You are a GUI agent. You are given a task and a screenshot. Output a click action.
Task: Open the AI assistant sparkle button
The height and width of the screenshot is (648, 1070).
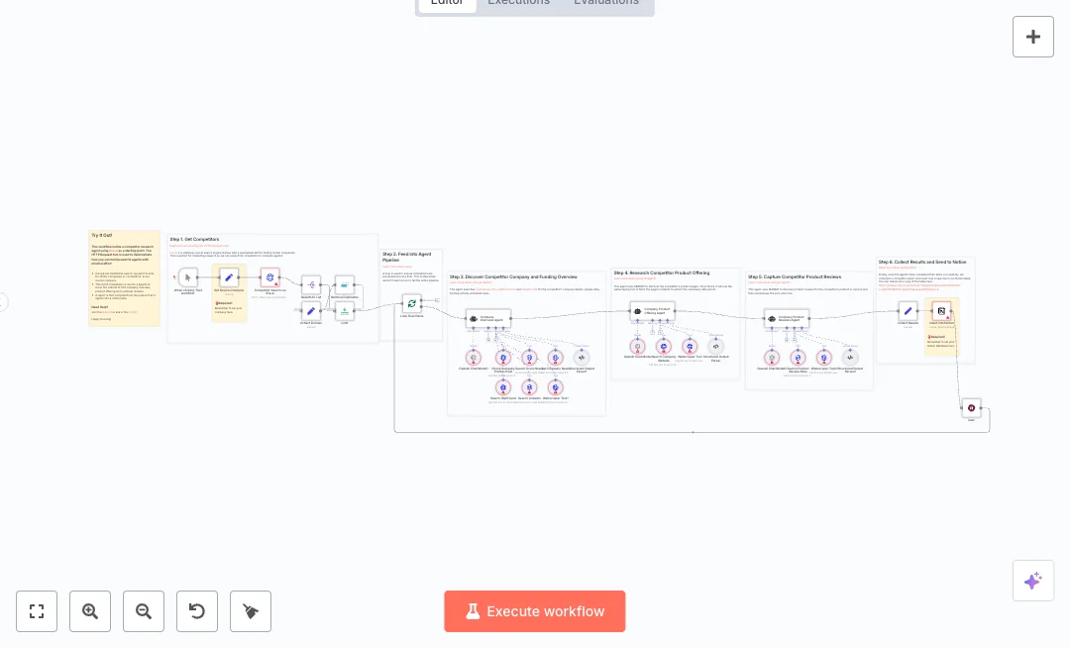click(x=1032, y=581)
